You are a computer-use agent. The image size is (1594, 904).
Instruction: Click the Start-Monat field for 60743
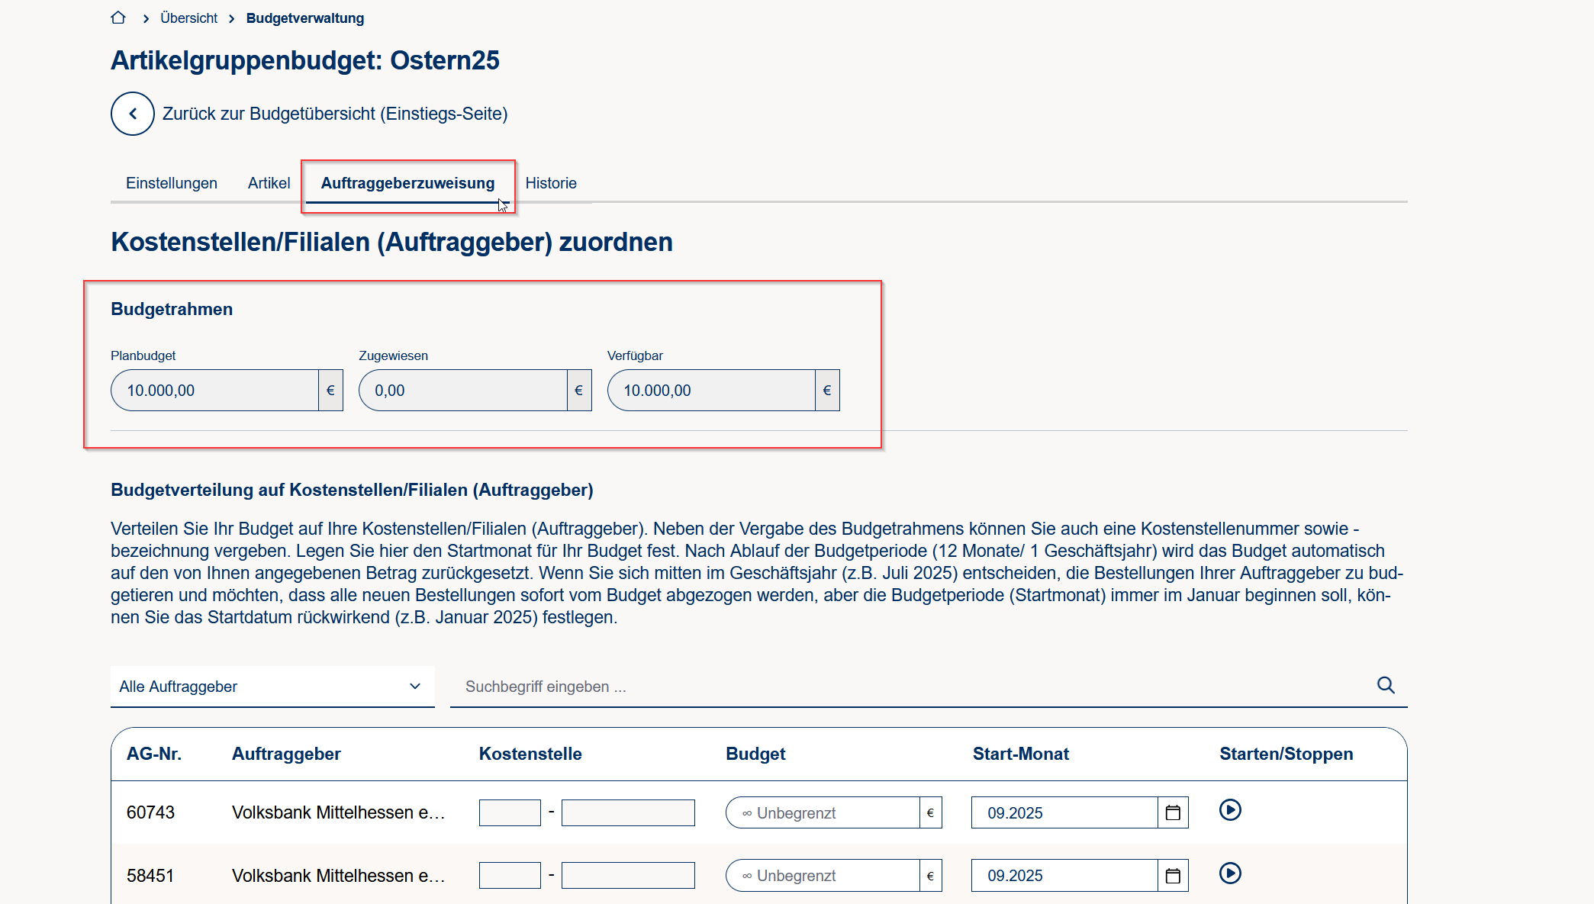click(1064, 812)
